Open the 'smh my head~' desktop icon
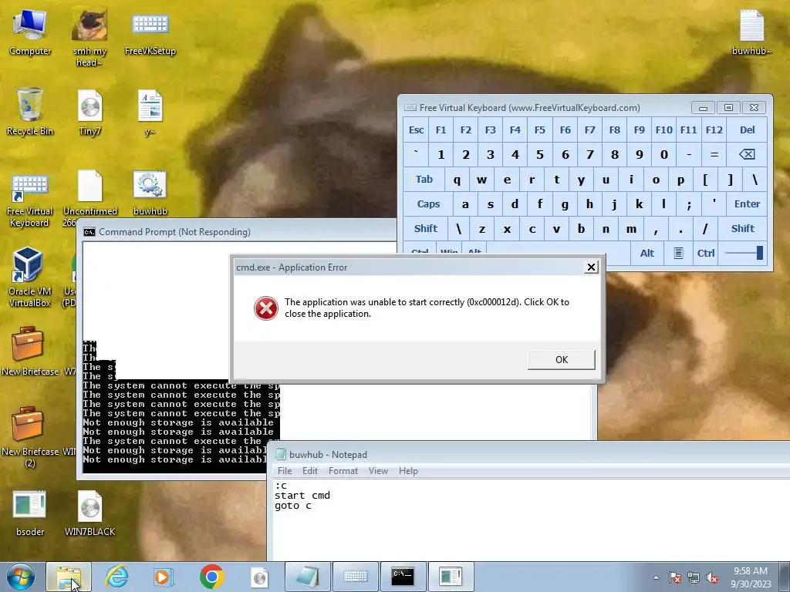This screenshot has height=592, width=790. pos(89,38)
